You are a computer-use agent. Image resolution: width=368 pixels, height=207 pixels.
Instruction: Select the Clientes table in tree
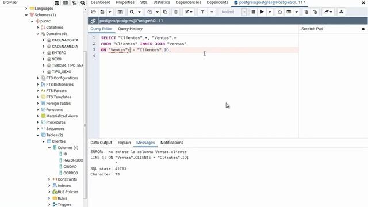(59, 141)
